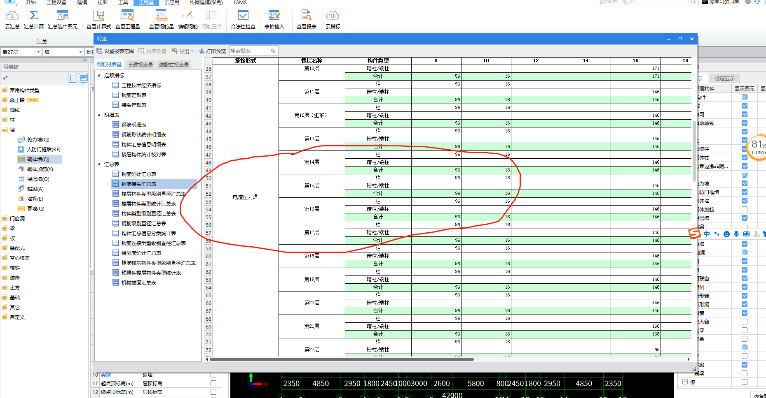Open the 云应用 ribbon tab
This screenshot has width=766, height=398.
pyautogui.click(x=172, y=2)
